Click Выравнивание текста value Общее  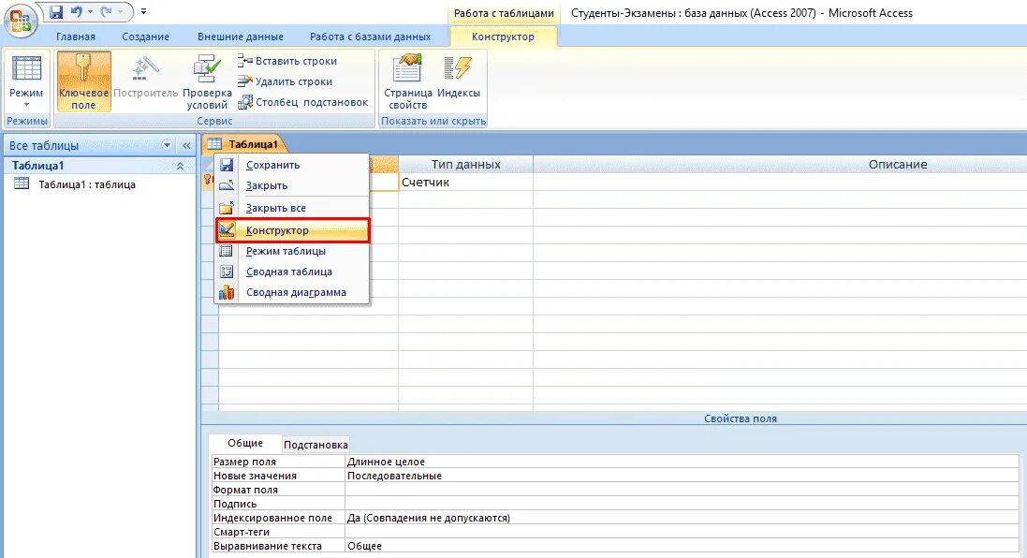point(682,546)
